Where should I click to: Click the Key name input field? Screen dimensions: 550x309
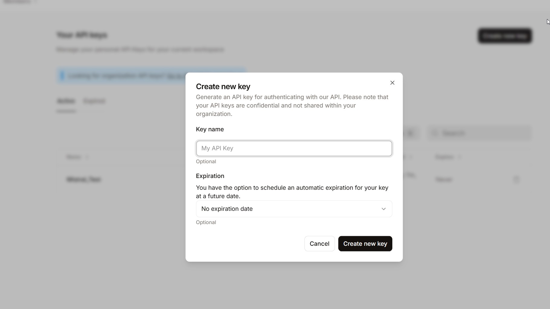point(294,148)
